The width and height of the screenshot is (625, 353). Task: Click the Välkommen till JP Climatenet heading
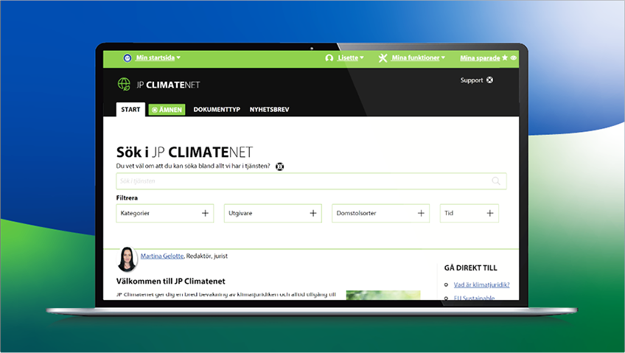coord(170,282)
